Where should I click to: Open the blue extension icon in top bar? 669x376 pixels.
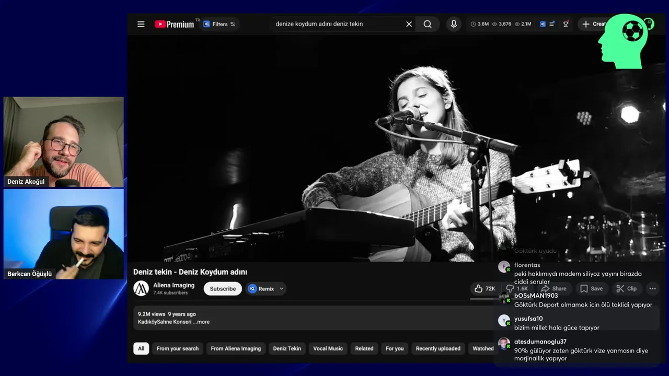point(543,24)
